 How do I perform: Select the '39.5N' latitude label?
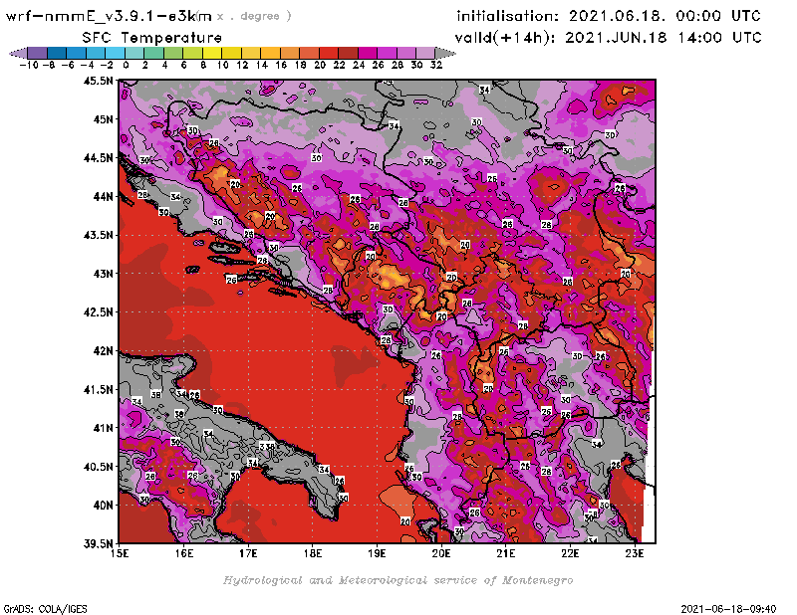pos(98,544)
